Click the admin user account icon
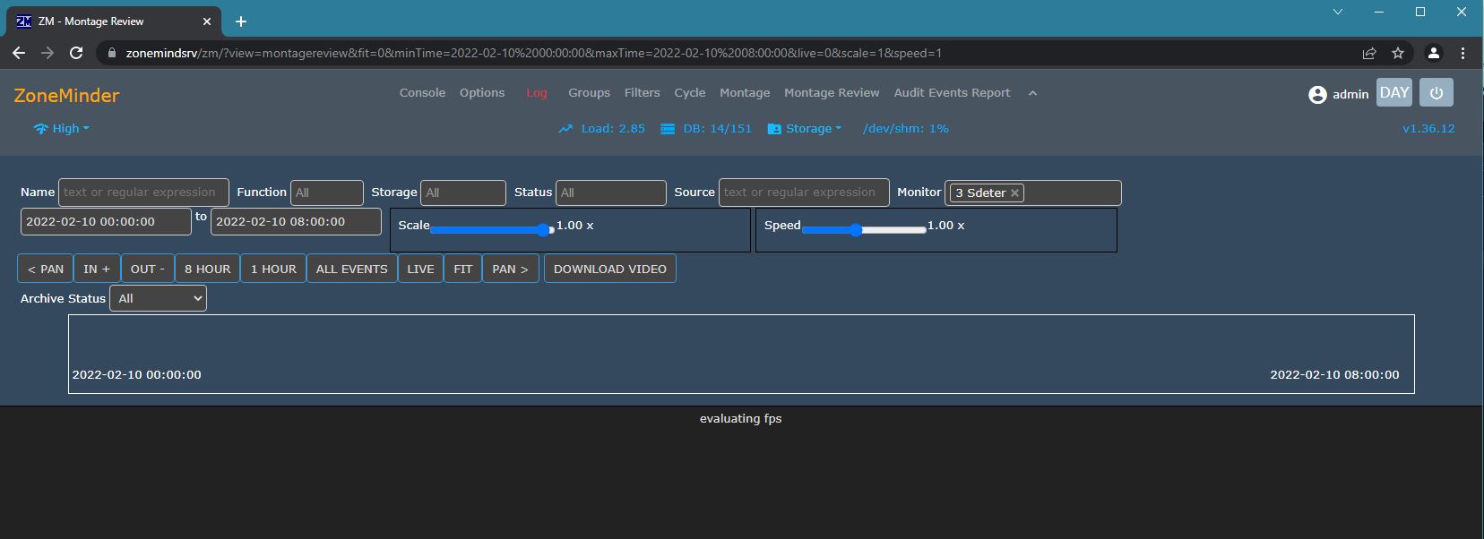Screen dimensions: 1484x539 point(1317,95)
